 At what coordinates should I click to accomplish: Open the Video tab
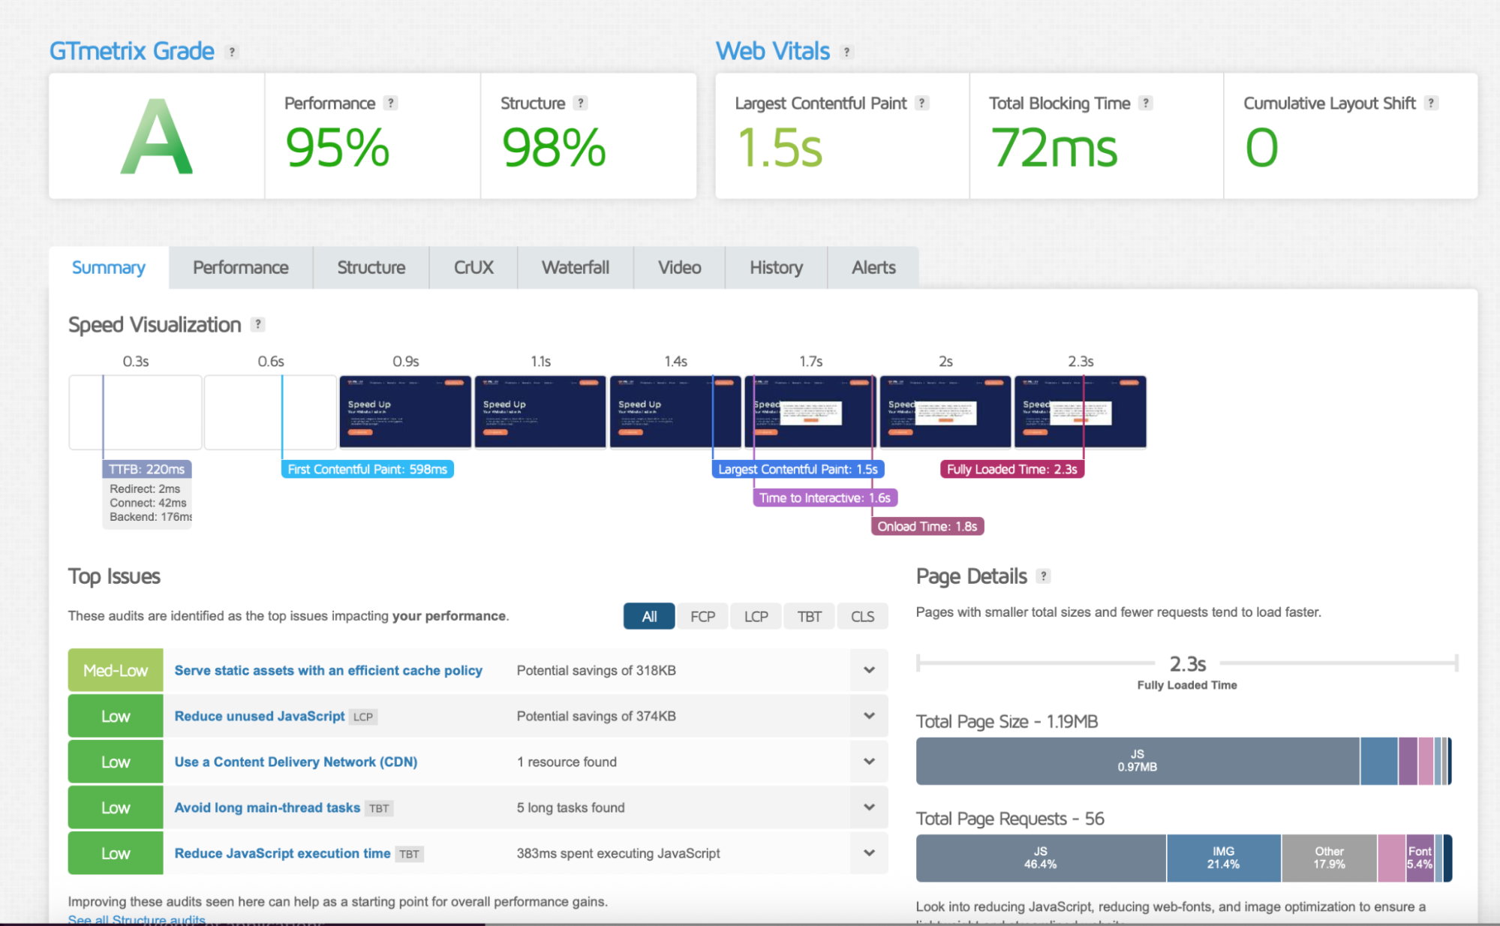(x=680, y=268)
